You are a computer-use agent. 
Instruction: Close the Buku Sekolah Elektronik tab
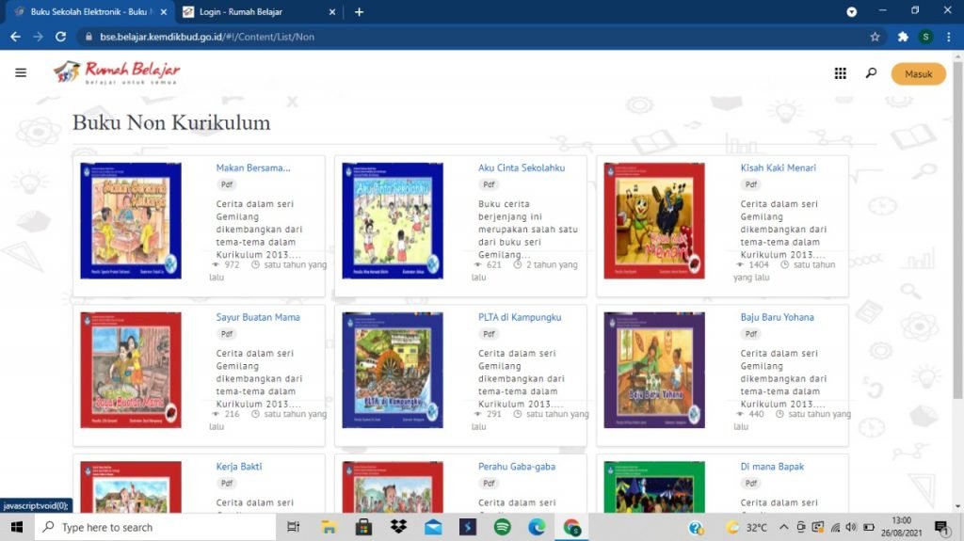[164, 11]
